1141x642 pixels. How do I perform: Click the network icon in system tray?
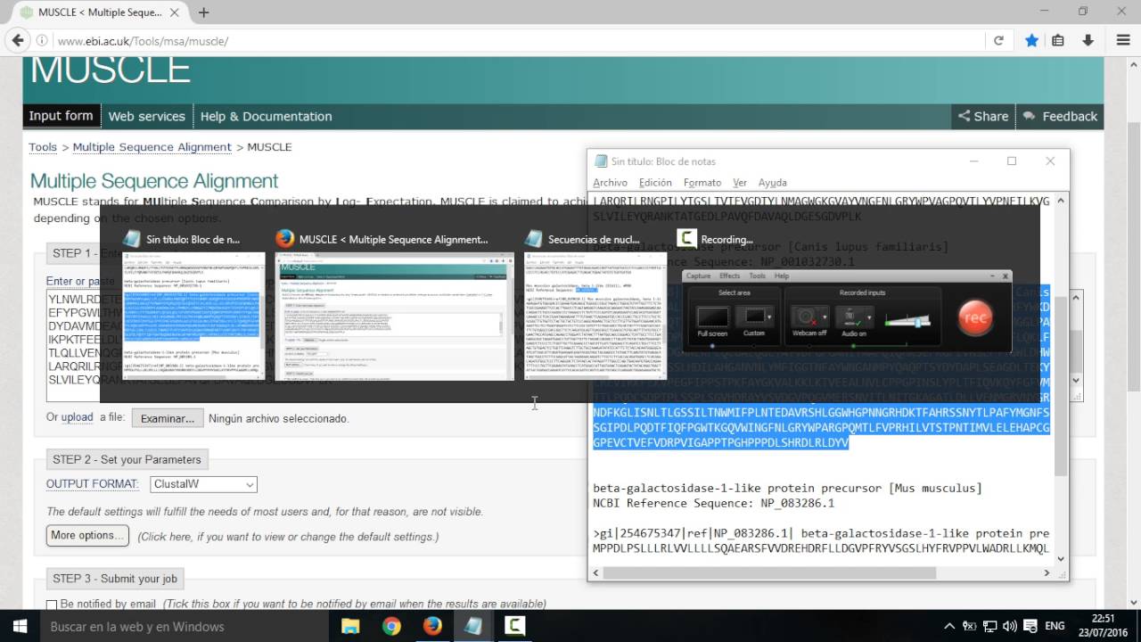[x=989, y=626]
